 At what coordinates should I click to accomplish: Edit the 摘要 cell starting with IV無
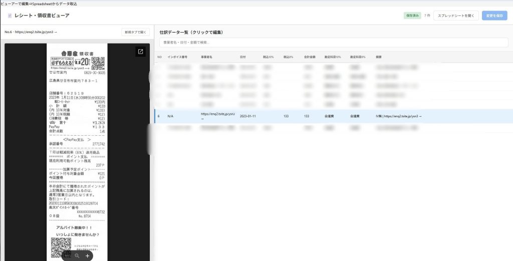398,116
